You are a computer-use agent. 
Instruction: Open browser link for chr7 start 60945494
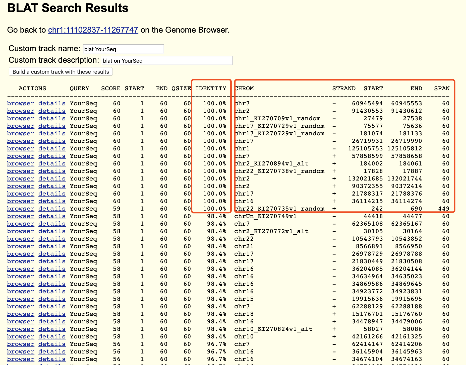click(x=21, y=103)
